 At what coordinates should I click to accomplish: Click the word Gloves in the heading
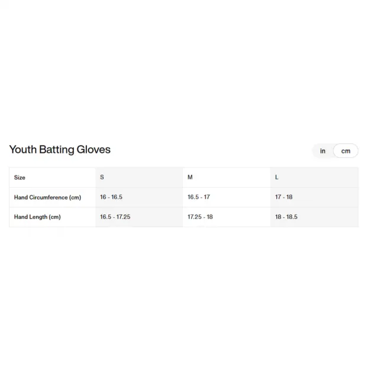(x=94, y=149)
